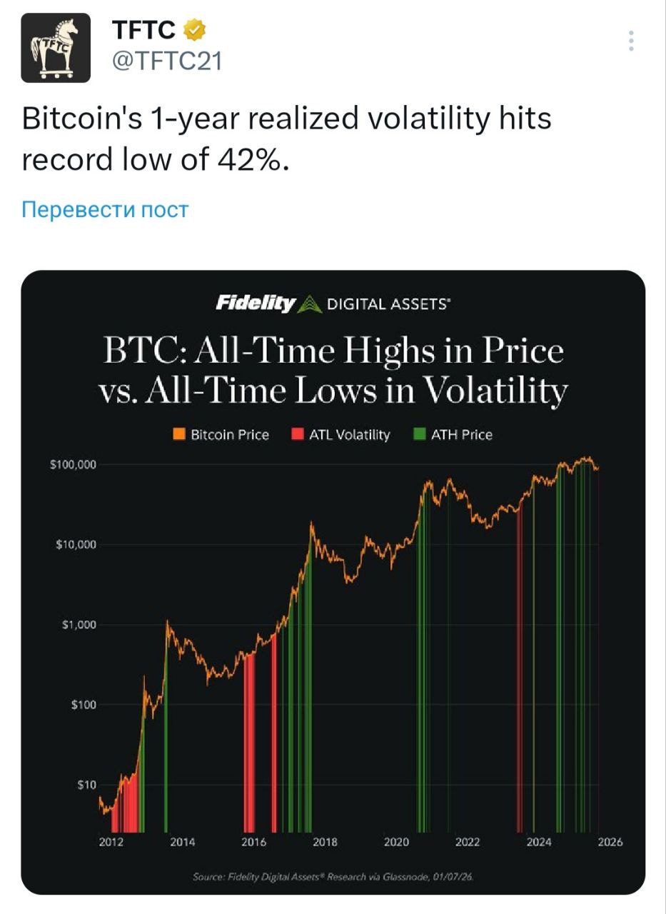Click the Fidelity source footnote text
Viewport: 666px width, 914px height.
(x=333, y=876)
